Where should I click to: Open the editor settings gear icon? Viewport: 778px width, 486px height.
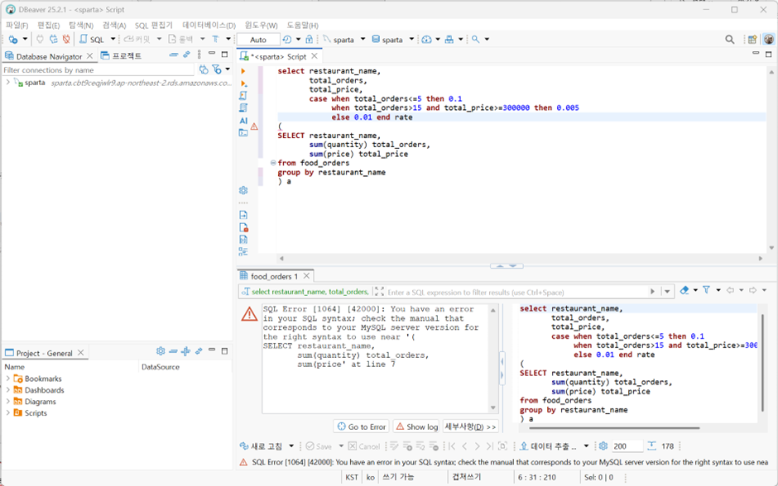pos(243,191)
